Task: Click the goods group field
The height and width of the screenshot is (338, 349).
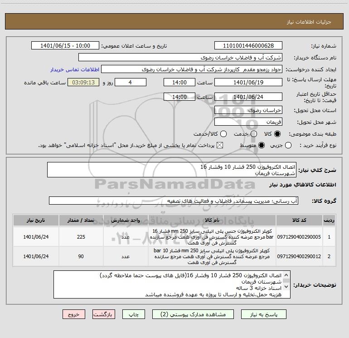Action: click(x=174, y=201)
